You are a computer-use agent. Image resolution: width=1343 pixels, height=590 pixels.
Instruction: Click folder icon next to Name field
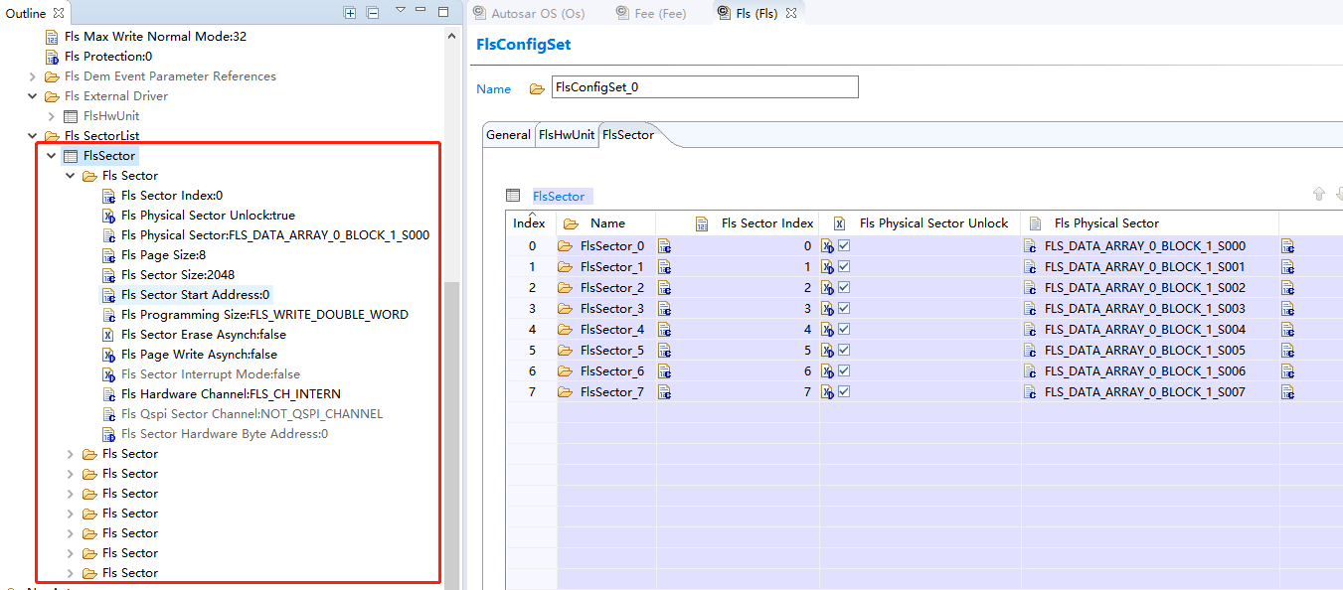(x=538, y=88)
